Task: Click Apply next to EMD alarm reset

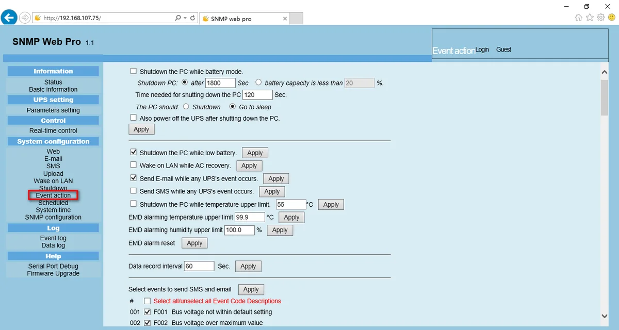Action: (x=194, y=243)
